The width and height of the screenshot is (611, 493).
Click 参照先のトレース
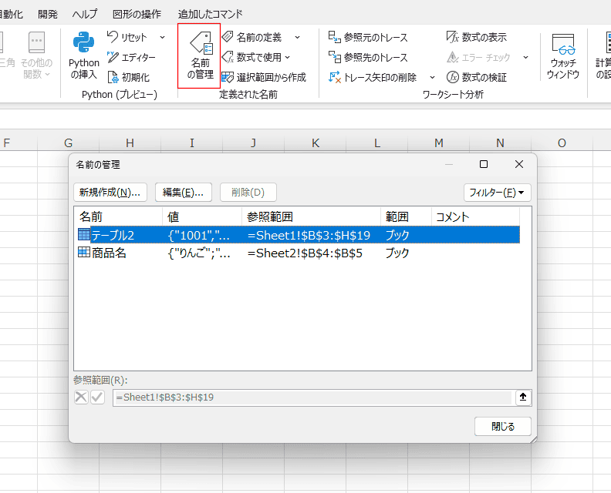[368, 57]
